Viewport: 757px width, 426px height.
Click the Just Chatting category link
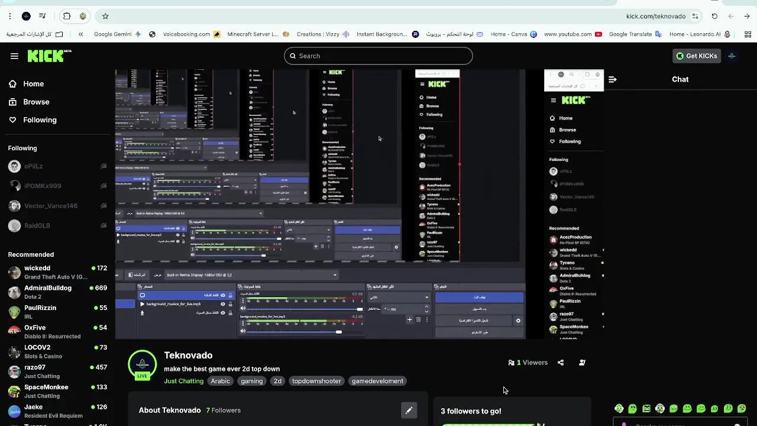pos(183,381)
